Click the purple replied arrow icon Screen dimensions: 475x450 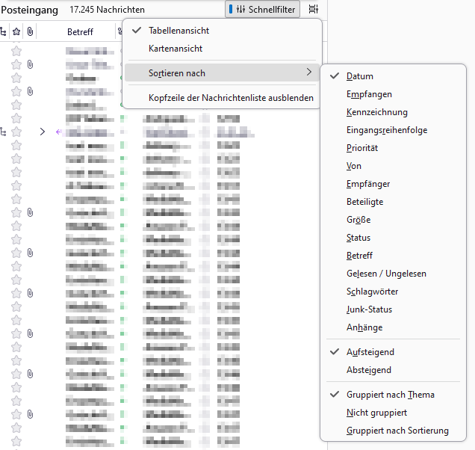tap(58, 132)
